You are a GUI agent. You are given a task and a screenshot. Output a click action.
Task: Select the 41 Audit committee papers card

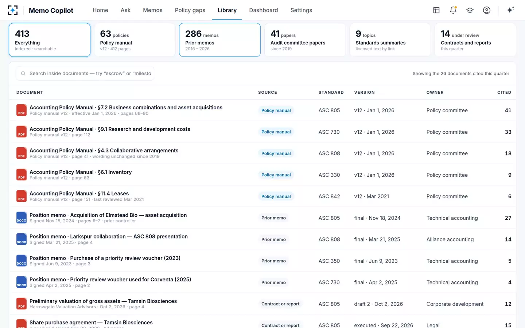pos(305,40)
